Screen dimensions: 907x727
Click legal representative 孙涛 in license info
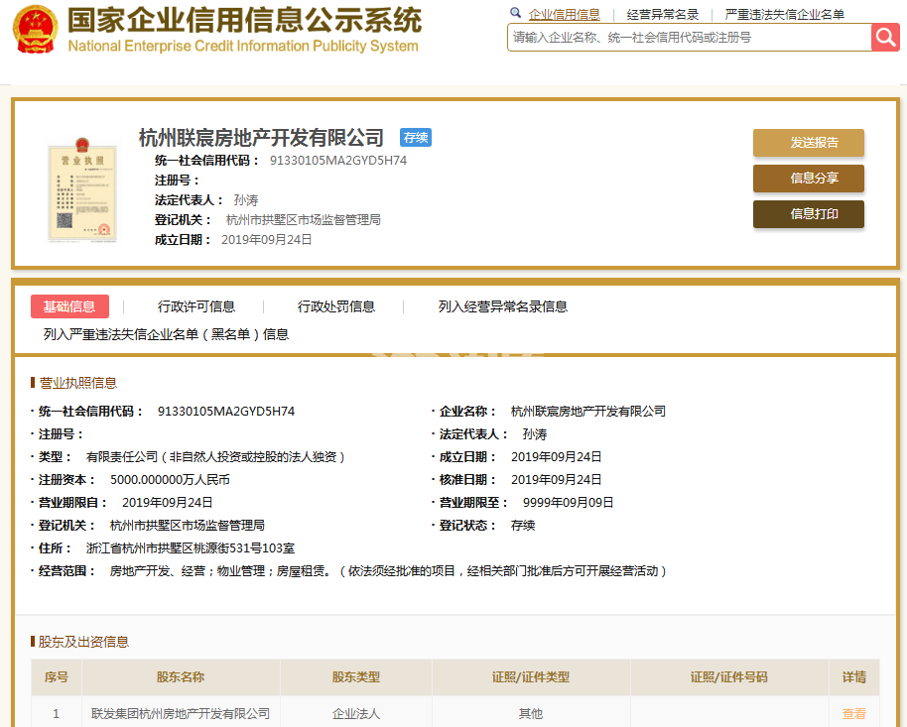click(535, 433)
